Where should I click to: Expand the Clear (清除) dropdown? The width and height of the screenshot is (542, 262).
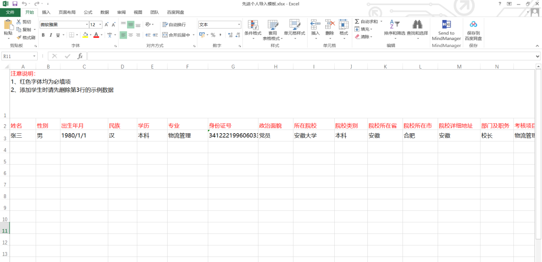click(371, 37)
